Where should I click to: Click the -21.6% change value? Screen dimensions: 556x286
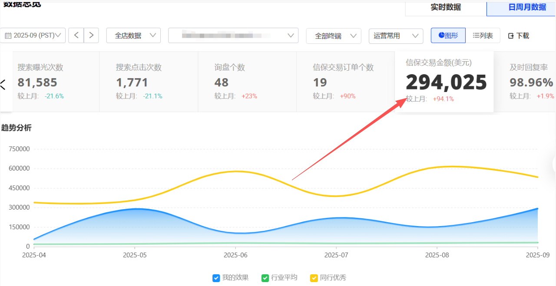pos(54,96)
